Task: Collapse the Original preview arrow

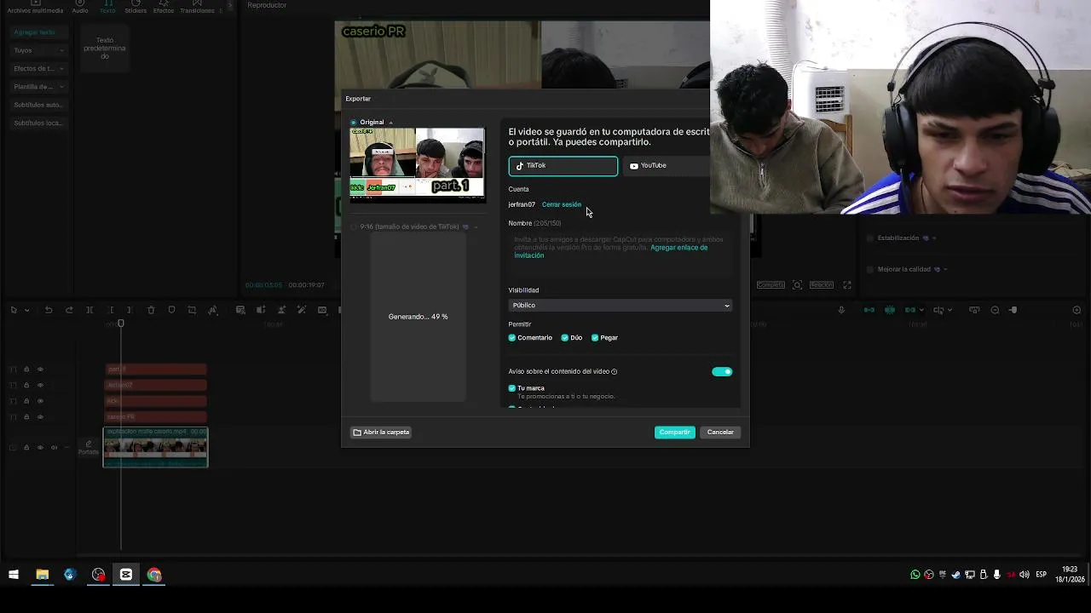Action: click(x=390, y=123)
